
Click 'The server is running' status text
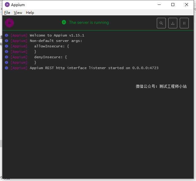pos(89,23)
